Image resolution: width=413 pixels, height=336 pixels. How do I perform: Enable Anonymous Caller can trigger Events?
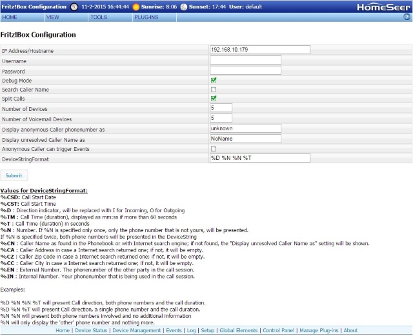coord(214,149)
